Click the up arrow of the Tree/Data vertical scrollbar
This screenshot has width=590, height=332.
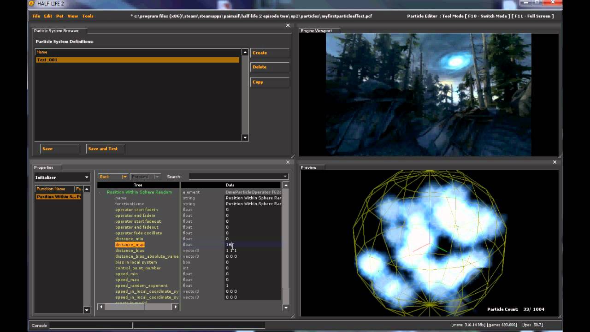click(x=285, y=185)
